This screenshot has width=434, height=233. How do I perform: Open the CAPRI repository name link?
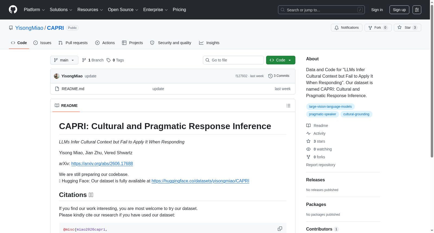coord(55,28)
